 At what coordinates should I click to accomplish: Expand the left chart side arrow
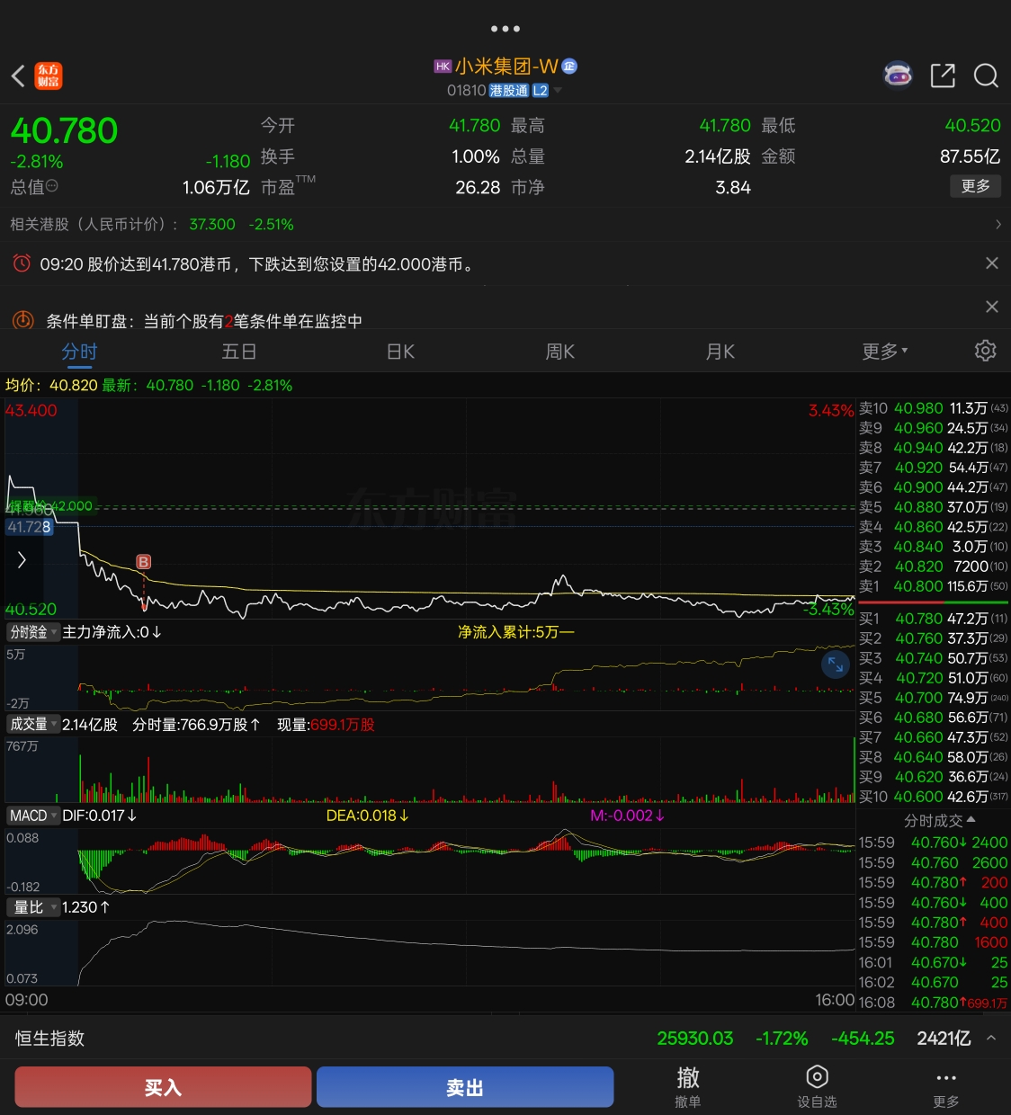(22, 559)
